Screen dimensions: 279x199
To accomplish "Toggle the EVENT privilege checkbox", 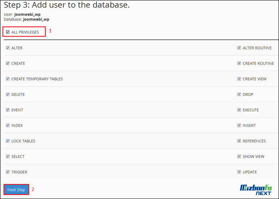I will tap(8, 110).
